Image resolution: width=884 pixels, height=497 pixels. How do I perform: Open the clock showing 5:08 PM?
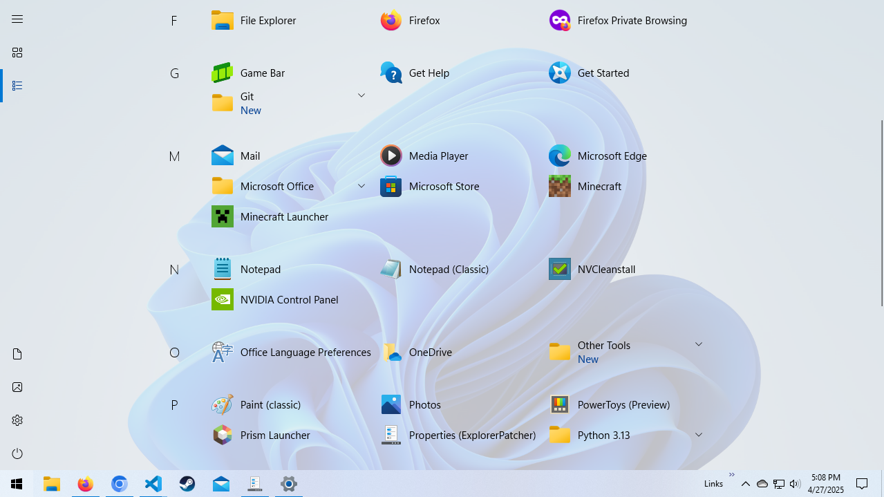(826, 484)
